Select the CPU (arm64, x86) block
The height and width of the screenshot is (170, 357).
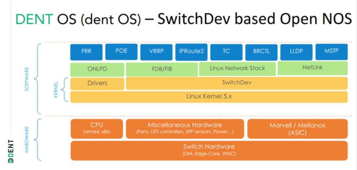pyautogui.click(x=97, y=128)
